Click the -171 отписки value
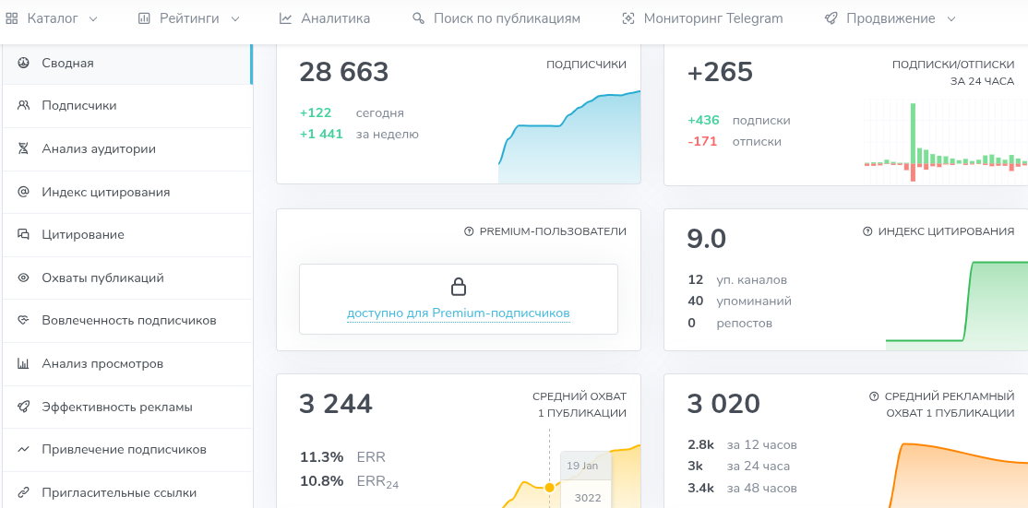 coord(702,141)
